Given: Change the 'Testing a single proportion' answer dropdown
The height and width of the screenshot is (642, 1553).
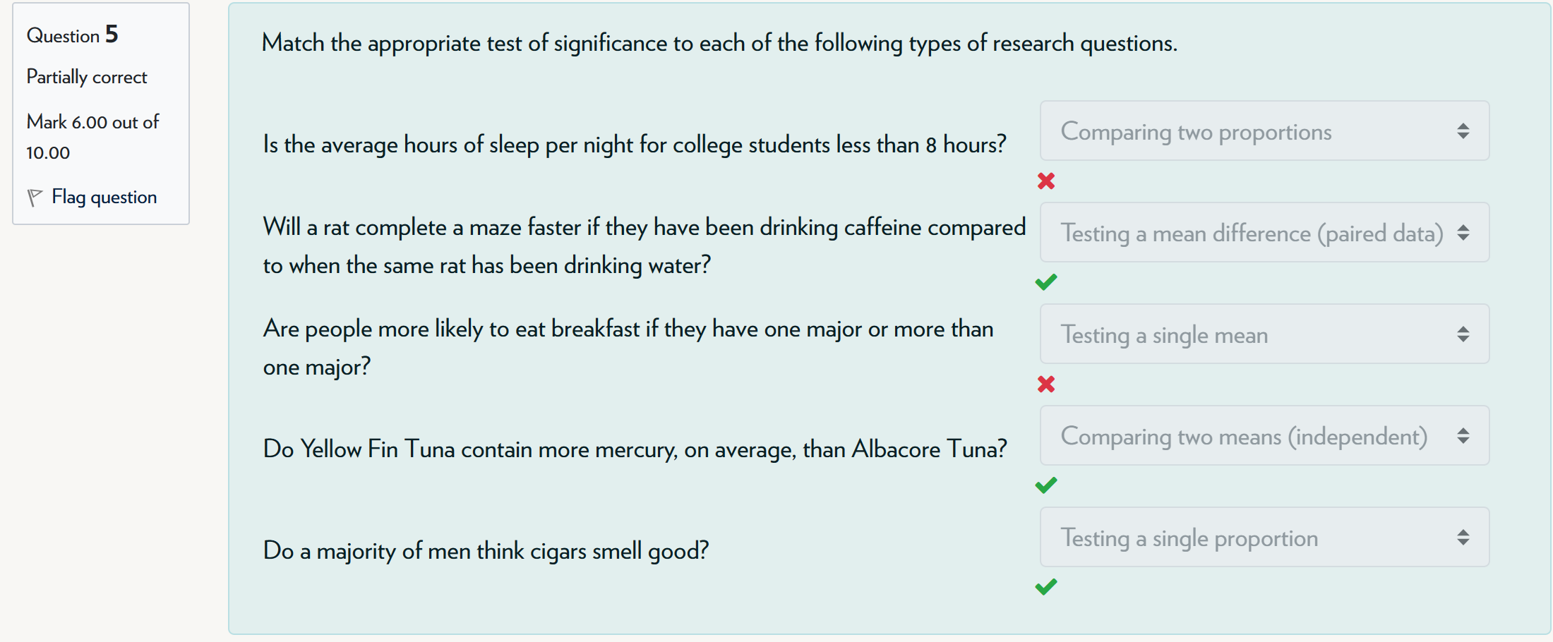Looking at the screenshot, I should coord(1264,538).
